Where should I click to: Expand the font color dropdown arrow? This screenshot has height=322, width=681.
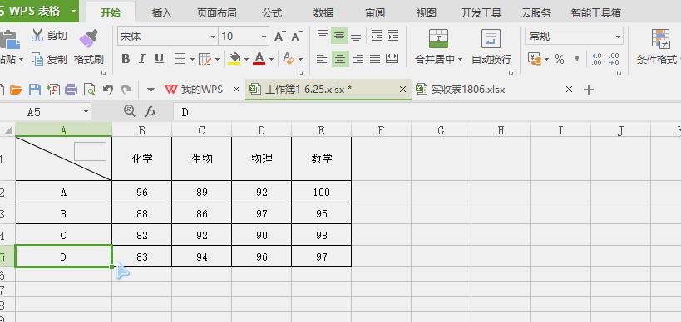coord(271,59)
